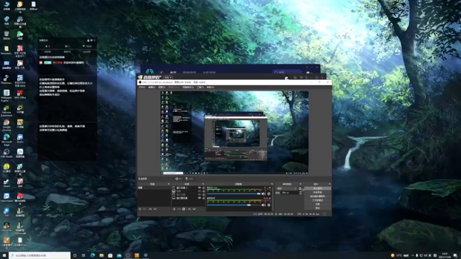
Task: Move the selected source up in Sources
Action: coord(190,209)
